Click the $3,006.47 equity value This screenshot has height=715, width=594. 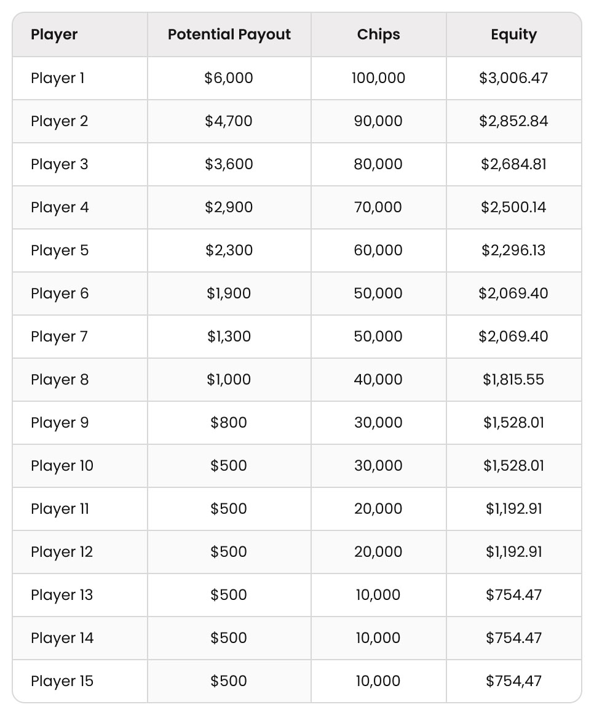tap(513, 78)
